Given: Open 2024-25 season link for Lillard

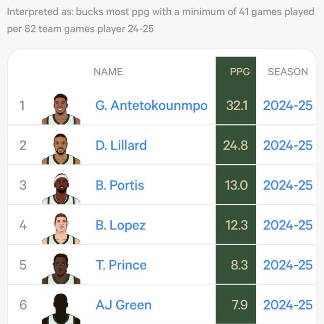Looking at the screenshot, I should click(x=288, y=146).
